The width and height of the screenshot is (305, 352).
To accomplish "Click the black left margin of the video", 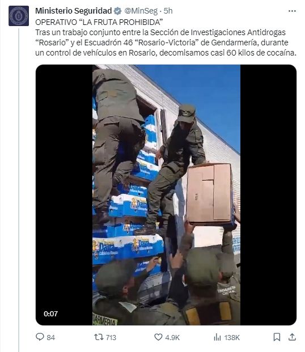I will coord(64,194).
